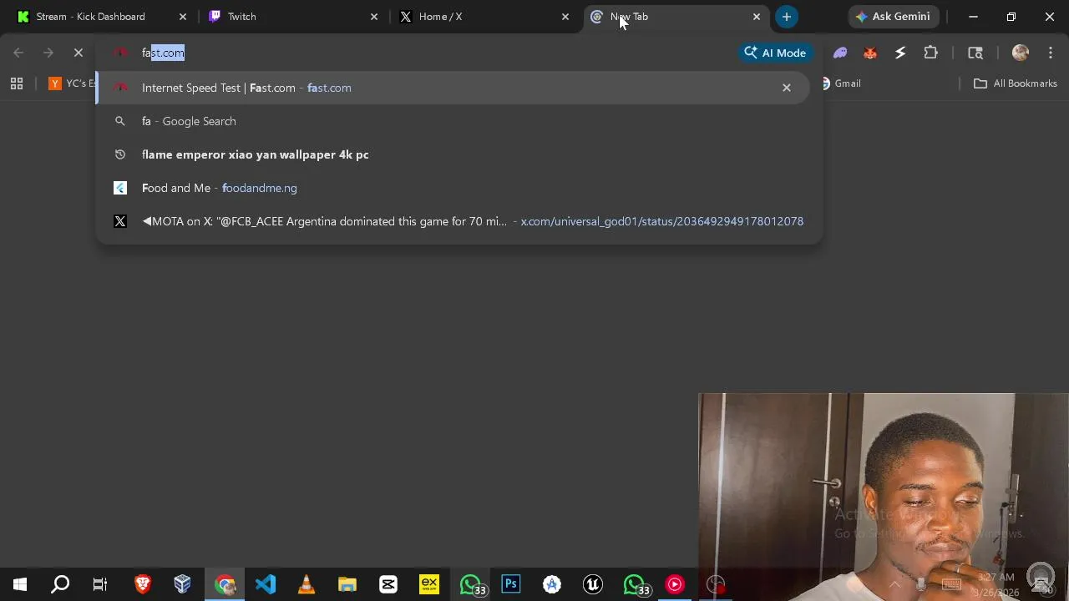Image resolution: width=1069 pixels, height=601 pixels.
Task: Launch Unreal Engine from the taskbar
Action: click(x=593, y=584)
